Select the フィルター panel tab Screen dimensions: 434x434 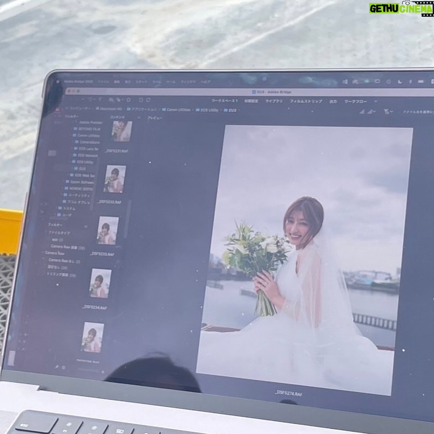tap(55, 225)
